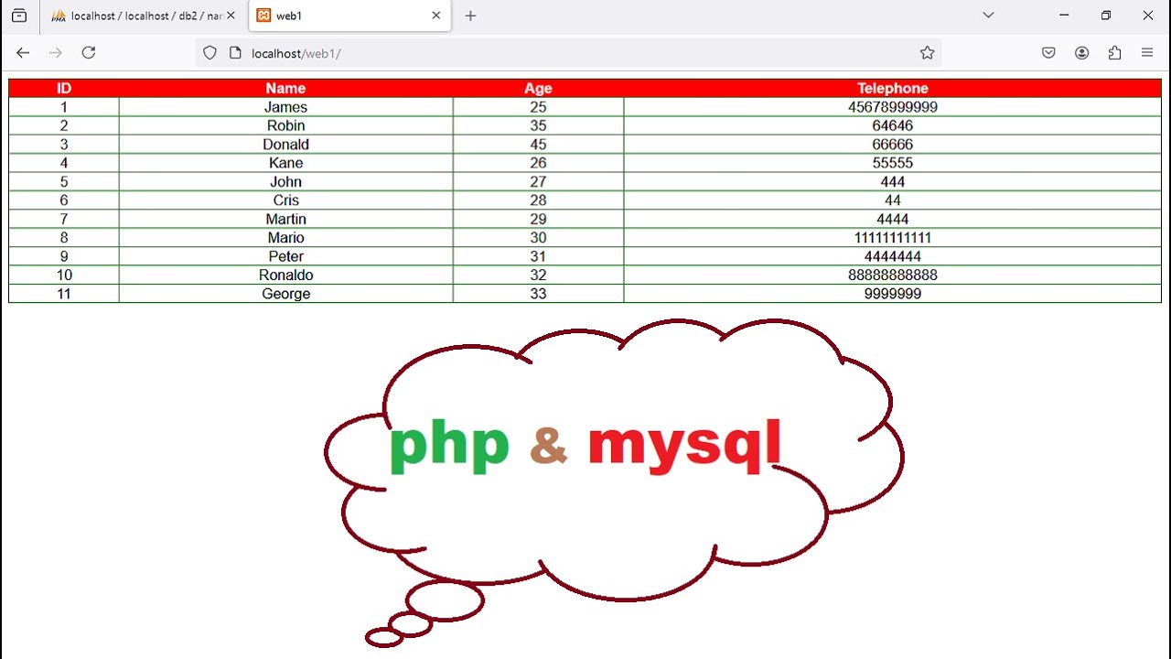
Task: Click age value 45
Action: (538, 145)
